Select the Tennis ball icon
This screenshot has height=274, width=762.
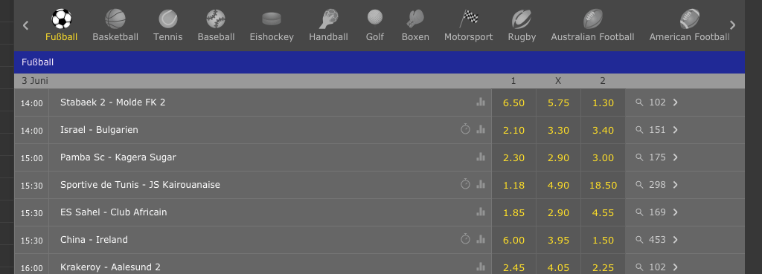pos(167,19)
